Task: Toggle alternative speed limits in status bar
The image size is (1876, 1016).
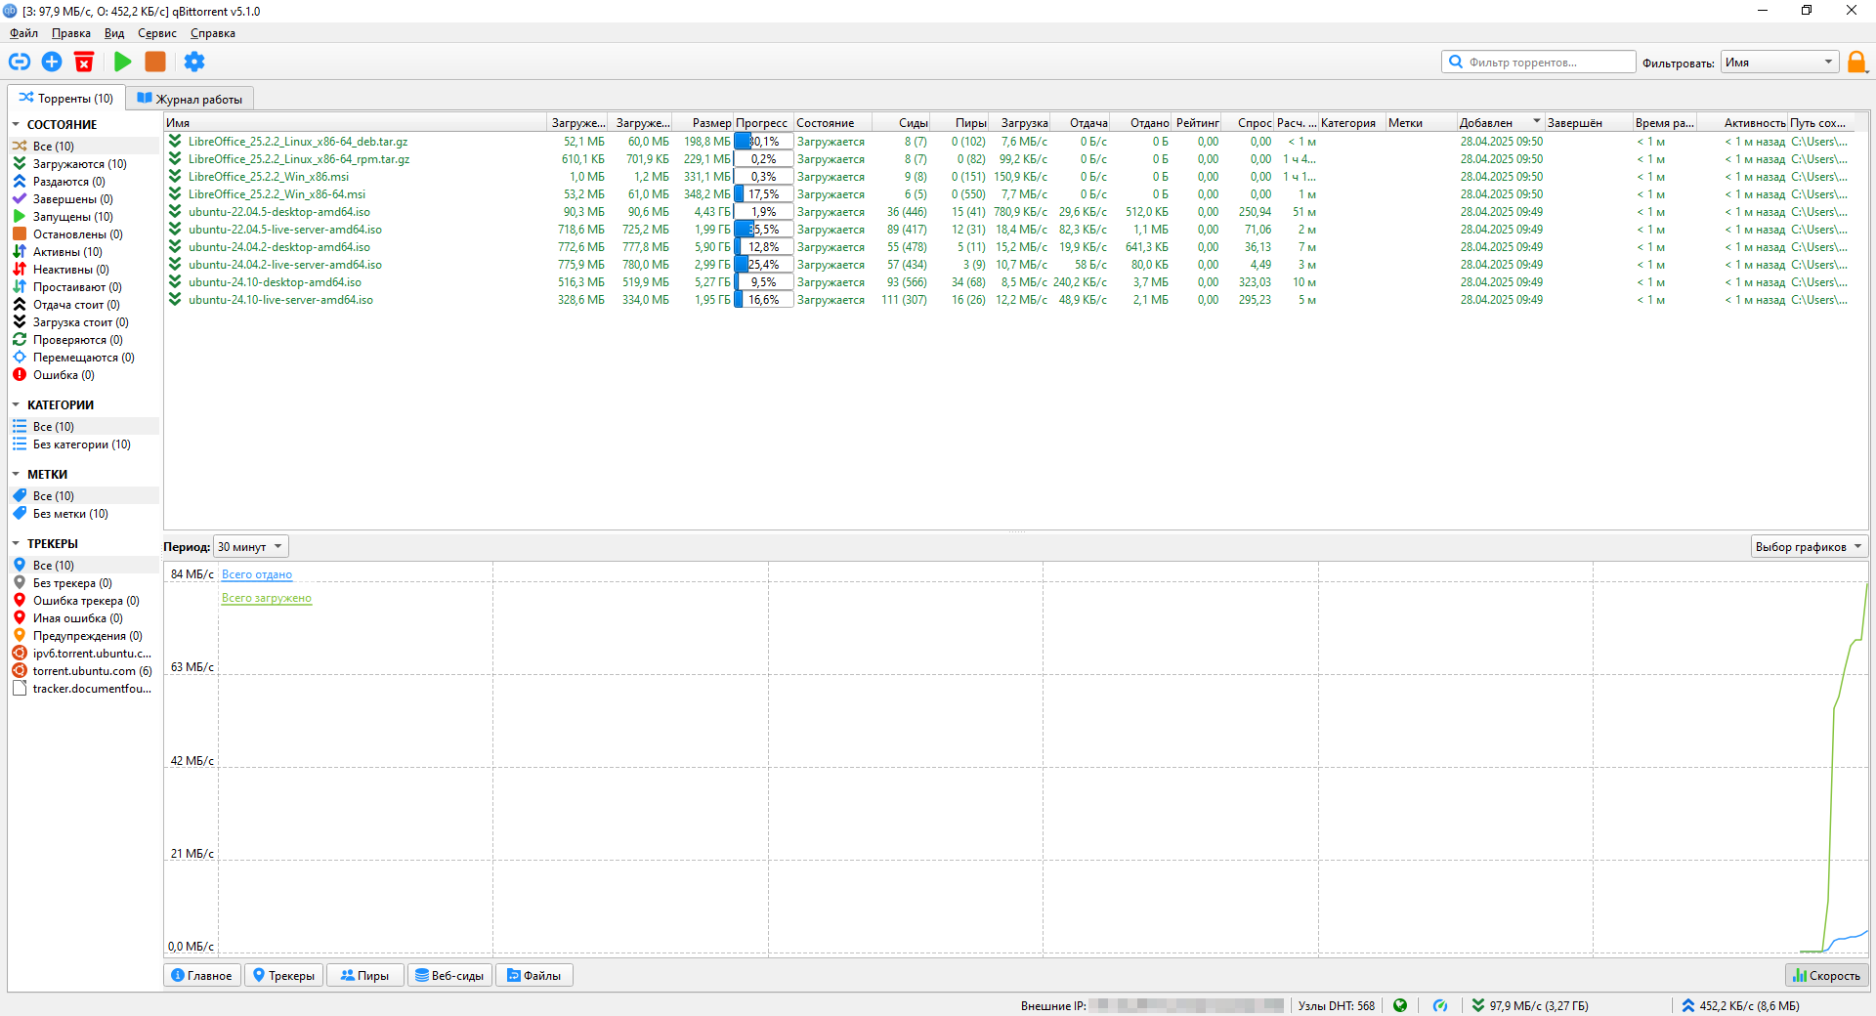Action: click(x=1440, y=1005)
